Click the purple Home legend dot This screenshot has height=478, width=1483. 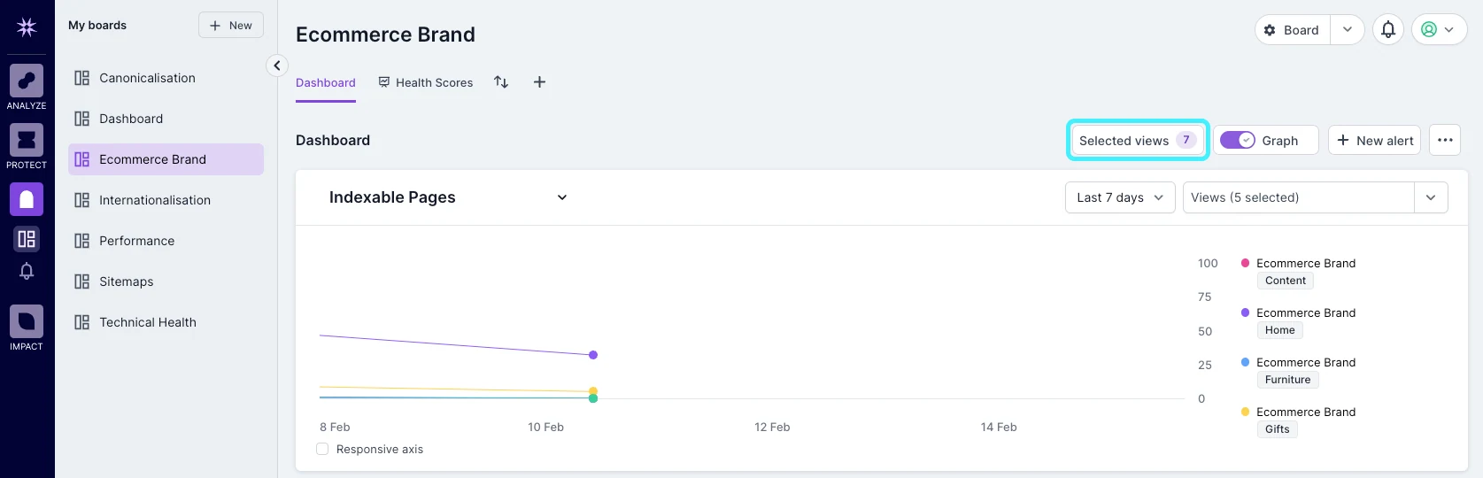[1245, 312]
